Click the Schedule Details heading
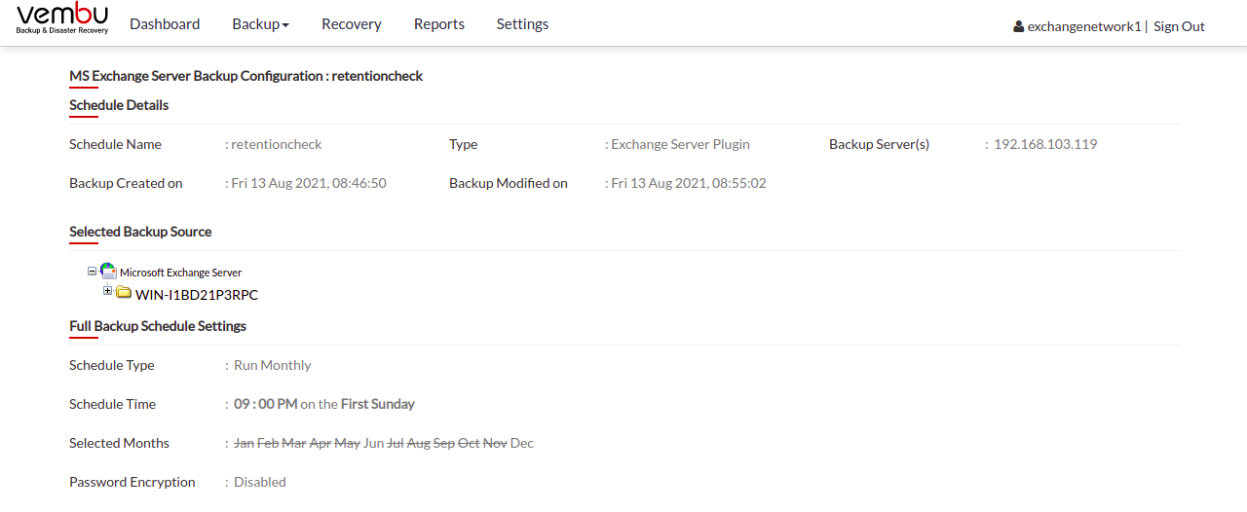This screenshot has height=512, width=1247. tap(119, 105)
